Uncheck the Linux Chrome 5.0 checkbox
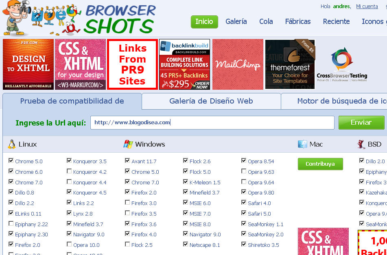The image size is (387, 255). click(x=11, y=161)
